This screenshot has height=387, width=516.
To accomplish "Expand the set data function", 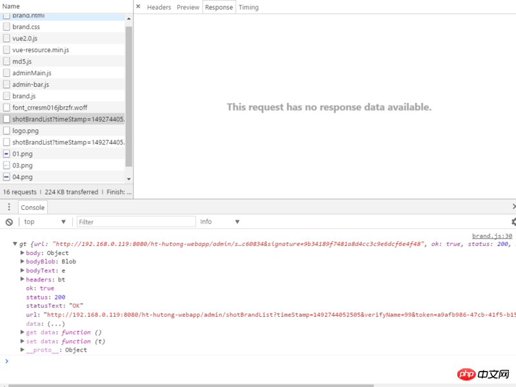I will pyautogui.click(x=22, y=341).
